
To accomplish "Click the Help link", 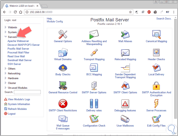I will click(50, 19).
